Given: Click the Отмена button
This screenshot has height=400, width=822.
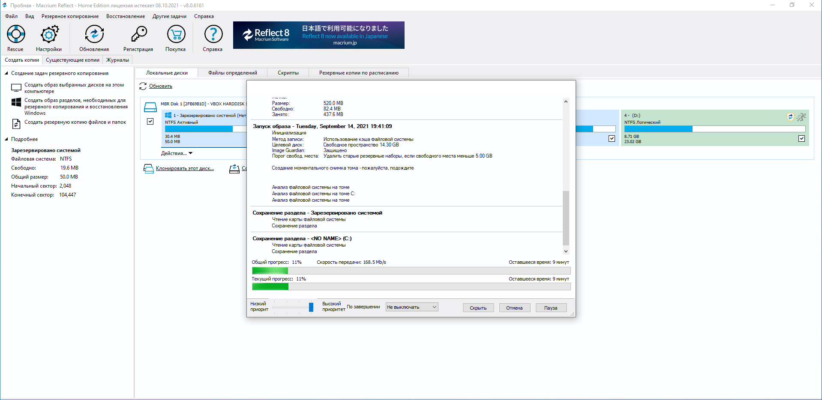Looking at the screenshot, I should tap(515, 308).
